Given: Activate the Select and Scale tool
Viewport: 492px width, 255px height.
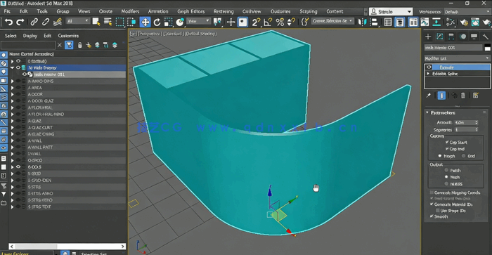Looking at the screenshot, I should pyautogui.click(x=169, y=22).
